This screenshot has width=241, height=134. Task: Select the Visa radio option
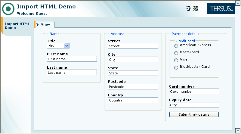pos(176,60)
